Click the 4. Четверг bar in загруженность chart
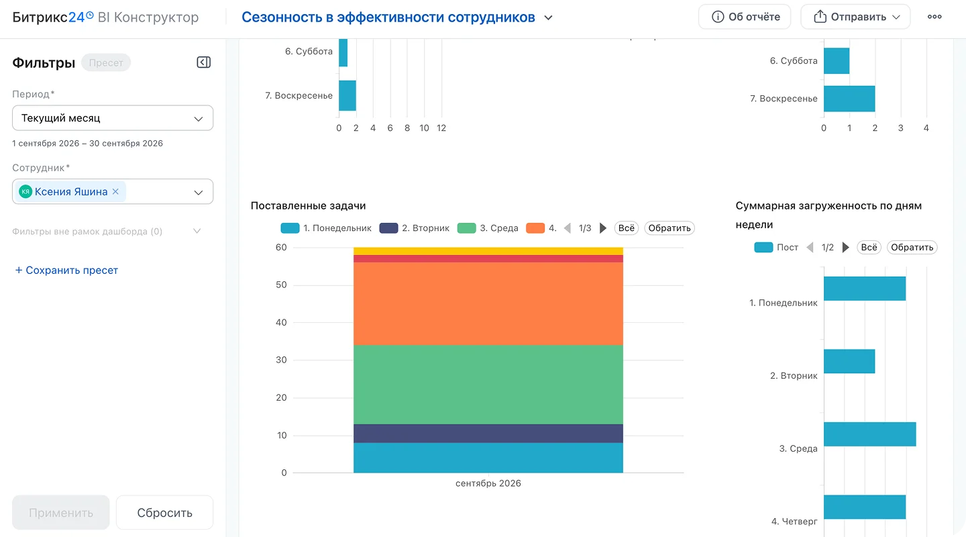 (865, 507)
